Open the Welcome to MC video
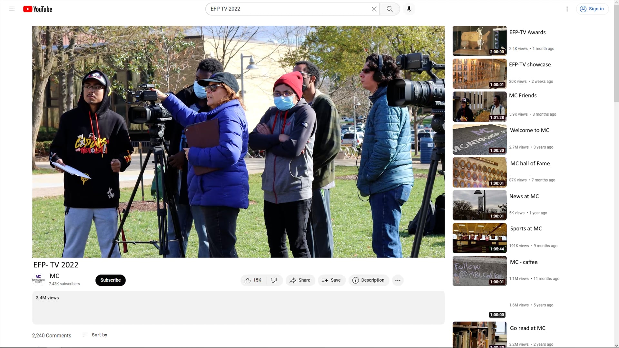The image size is (619, 348). [x=529, y=130]
